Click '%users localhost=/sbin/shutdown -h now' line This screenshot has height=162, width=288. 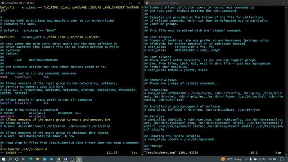(37, 136)
